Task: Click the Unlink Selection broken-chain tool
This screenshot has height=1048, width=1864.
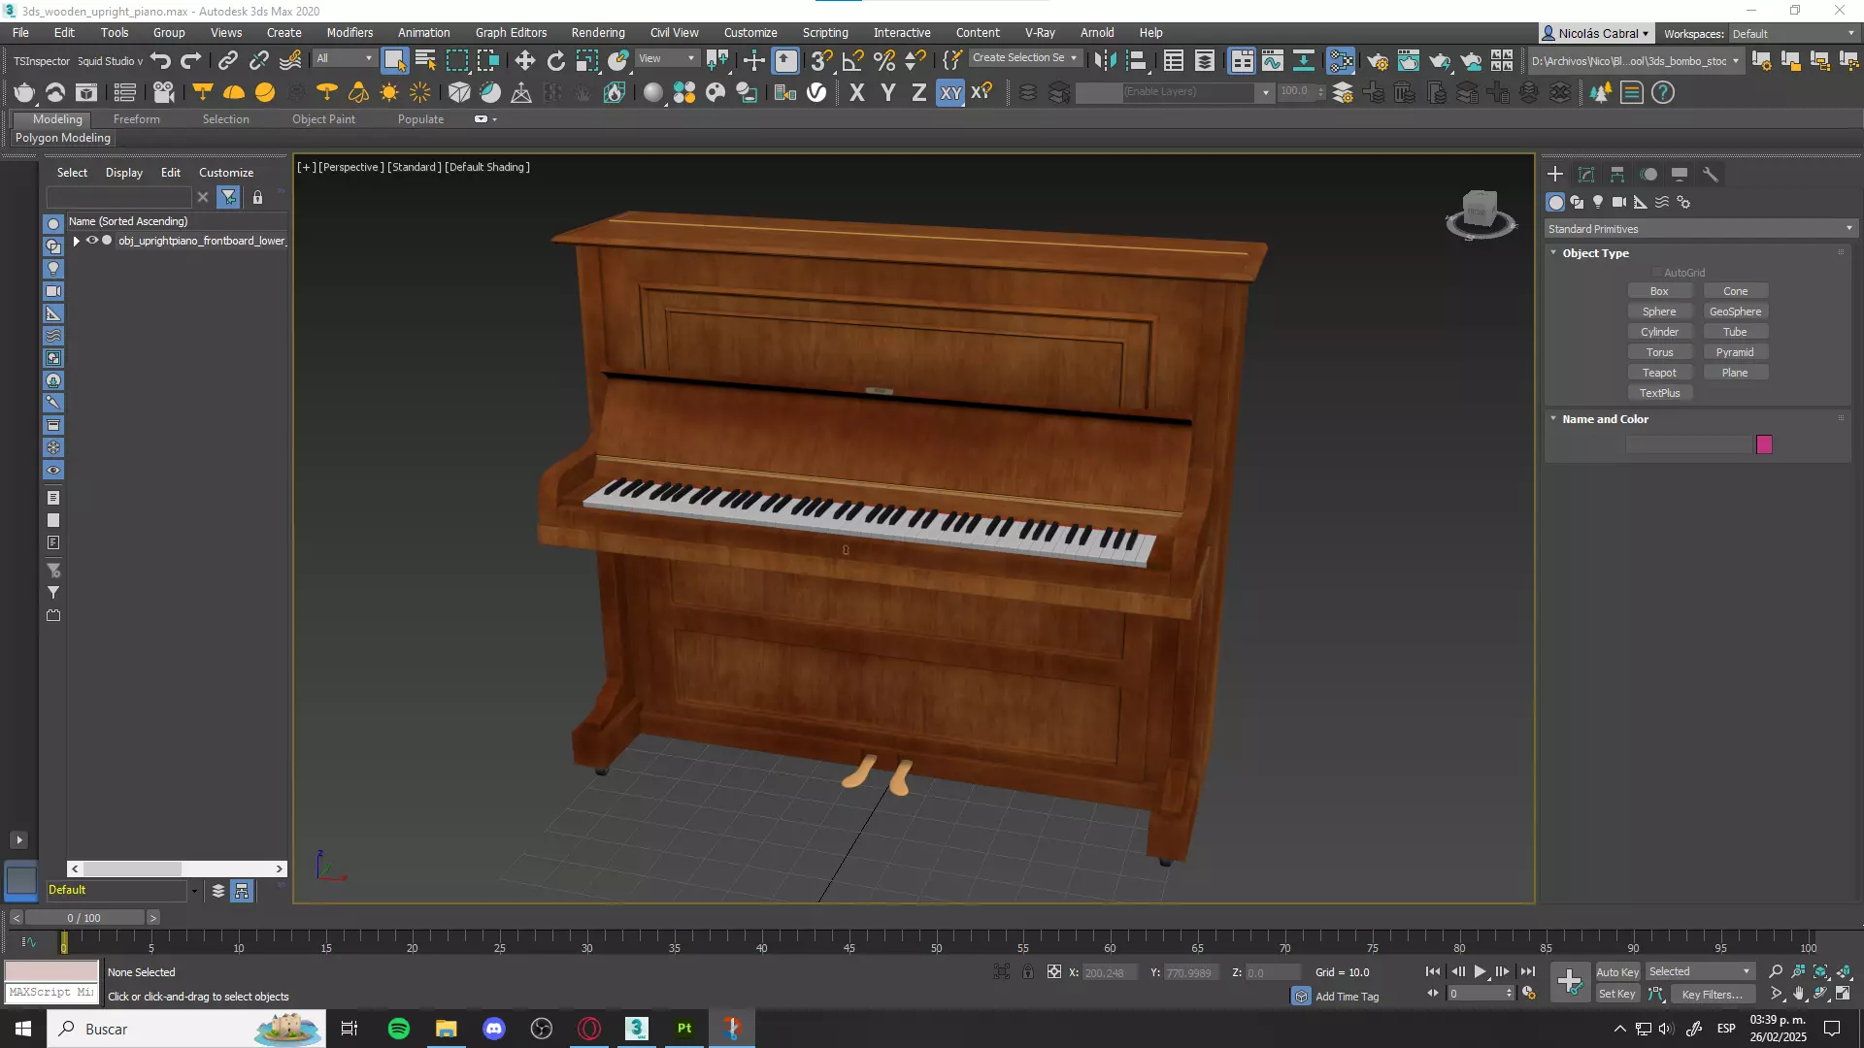Action: (258, 61)
